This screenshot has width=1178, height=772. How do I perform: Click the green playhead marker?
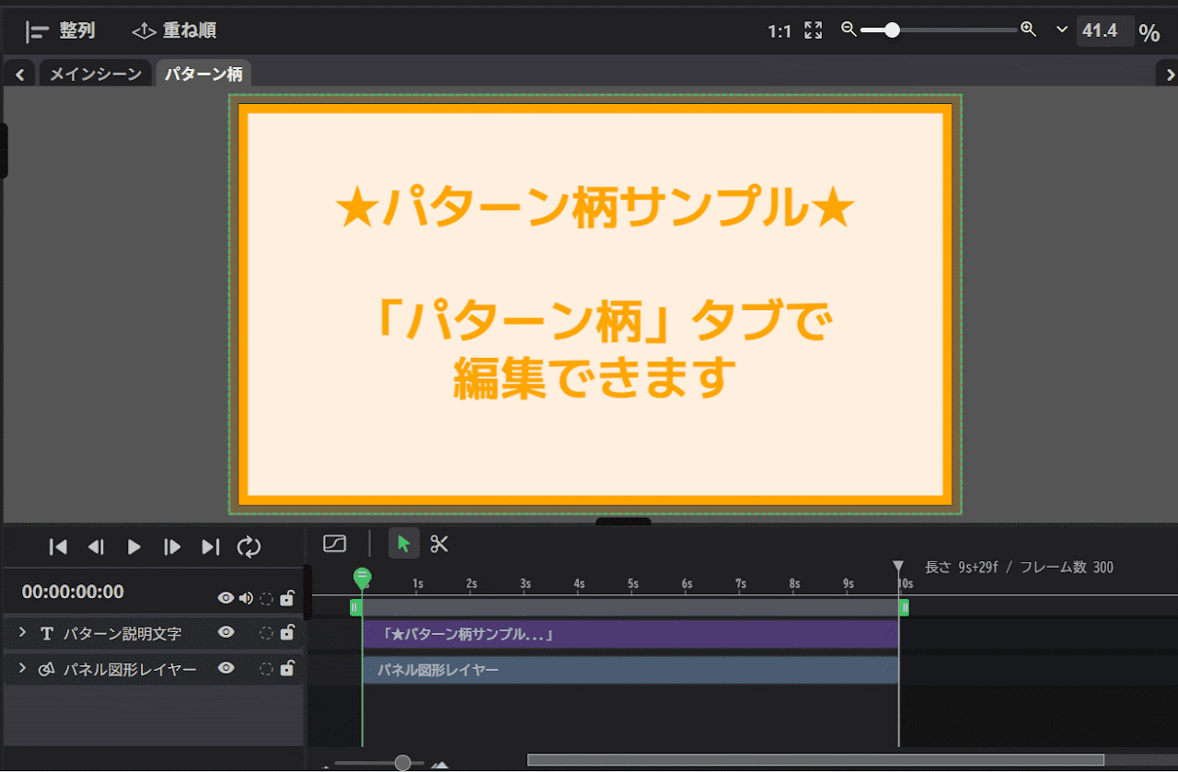[x=363, y=578]
